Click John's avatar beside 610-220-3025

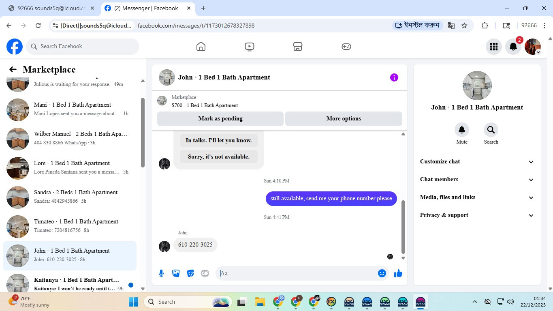(164, 247)
